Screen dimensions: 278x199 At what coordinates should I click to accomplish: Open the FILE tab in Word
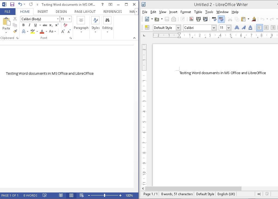click(7, 12)
